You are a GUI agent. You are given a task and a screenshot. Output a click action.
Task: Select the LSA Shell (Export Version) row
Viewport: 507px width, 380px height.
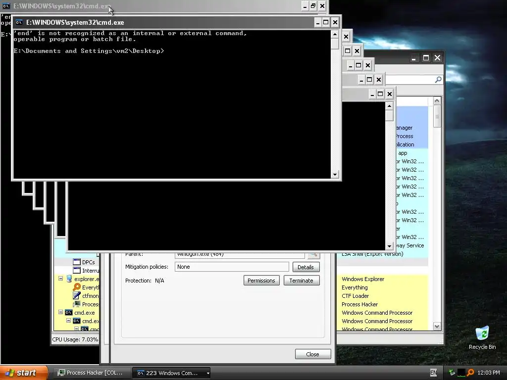[383, 254]
